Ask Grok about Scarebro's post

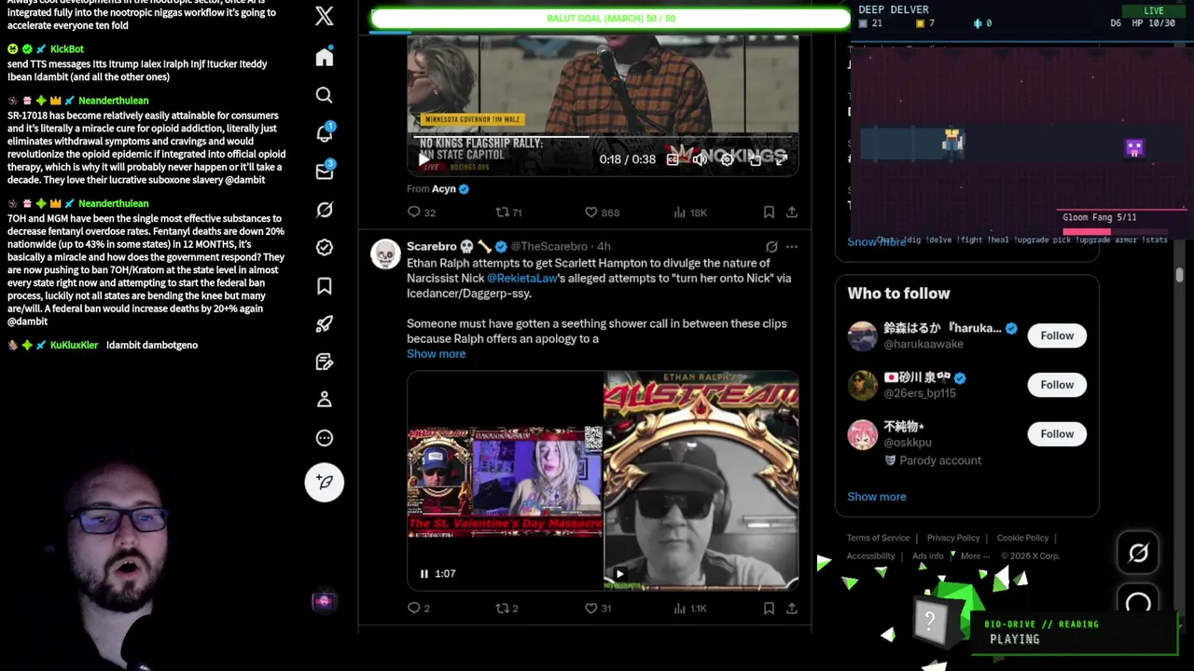click(771, 247)
